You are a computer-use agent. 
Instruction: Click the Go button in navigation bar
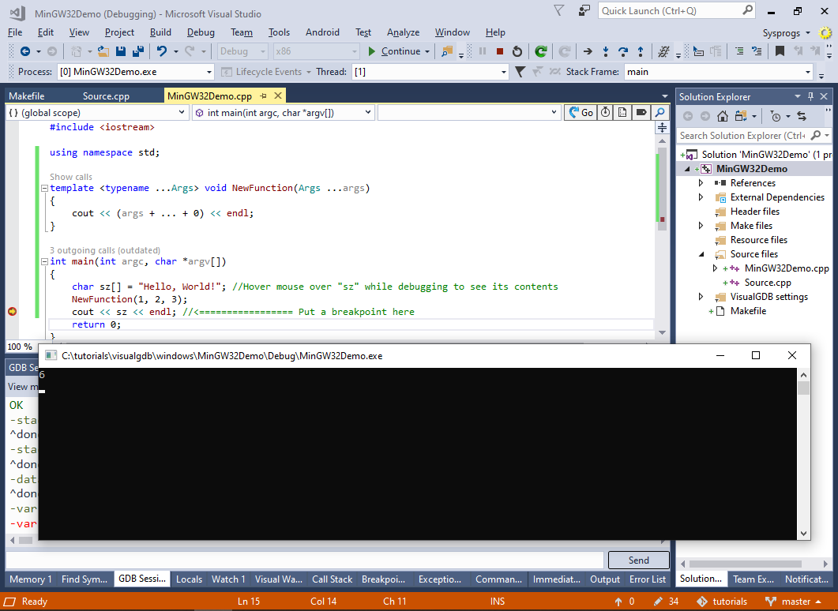coord(581,112)
